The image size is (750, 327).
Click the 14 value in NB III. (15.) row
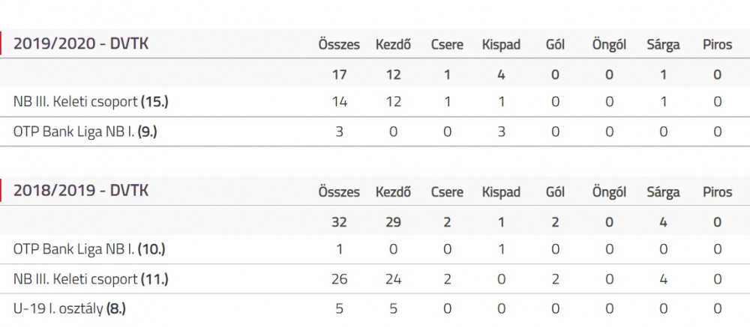339,102
